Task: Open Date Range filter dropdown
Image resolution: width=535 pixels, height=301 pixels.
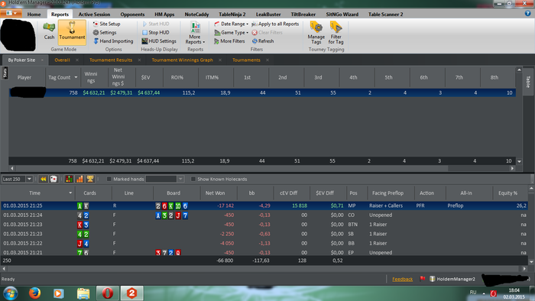Action: 232,24
